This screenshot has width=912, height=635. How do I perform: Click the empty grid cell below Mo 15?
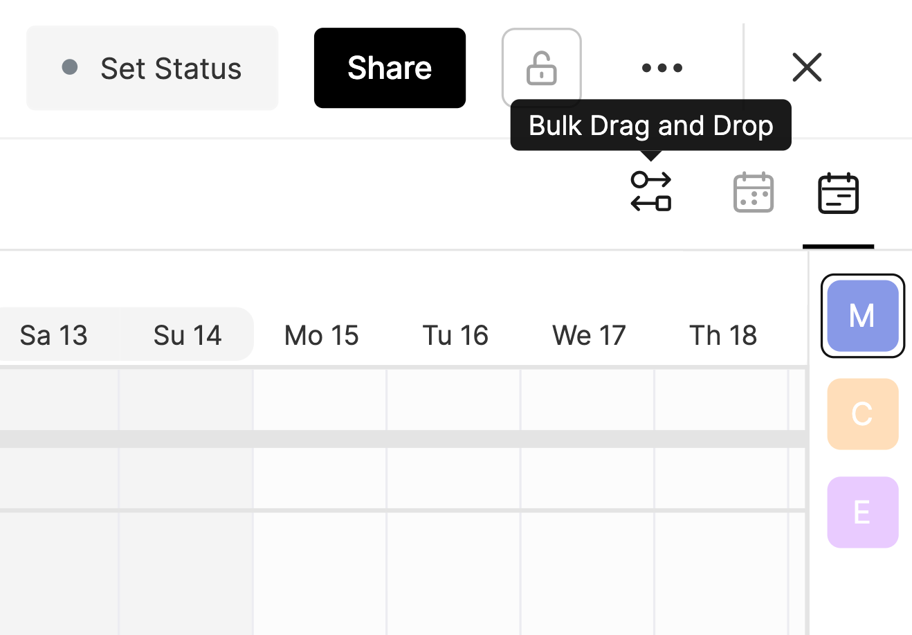pos(320,400)
